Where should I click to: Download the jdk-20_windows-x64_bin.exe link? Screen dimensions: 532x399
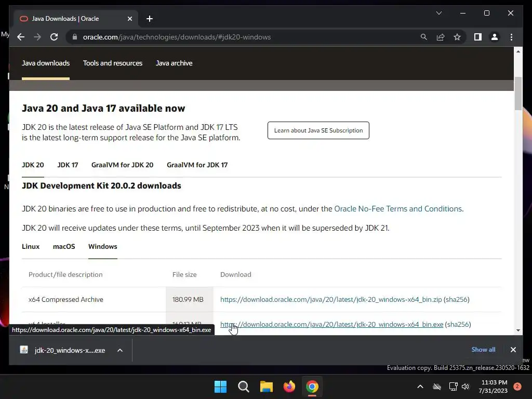[331, 324]
